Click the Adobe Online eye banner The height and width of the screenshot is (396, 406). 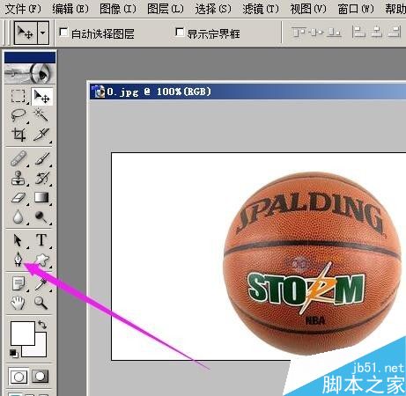(30, 73)
